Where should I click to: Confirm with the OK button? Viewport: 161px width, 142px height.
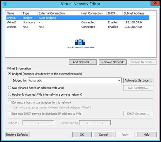click(x=82, y=135)
